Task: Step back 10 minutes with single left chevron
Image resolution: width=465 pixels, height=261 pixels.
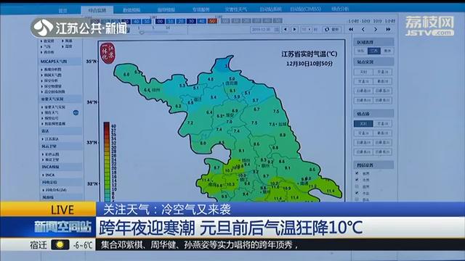Action: pyautogui.click(x=363, y=29)
